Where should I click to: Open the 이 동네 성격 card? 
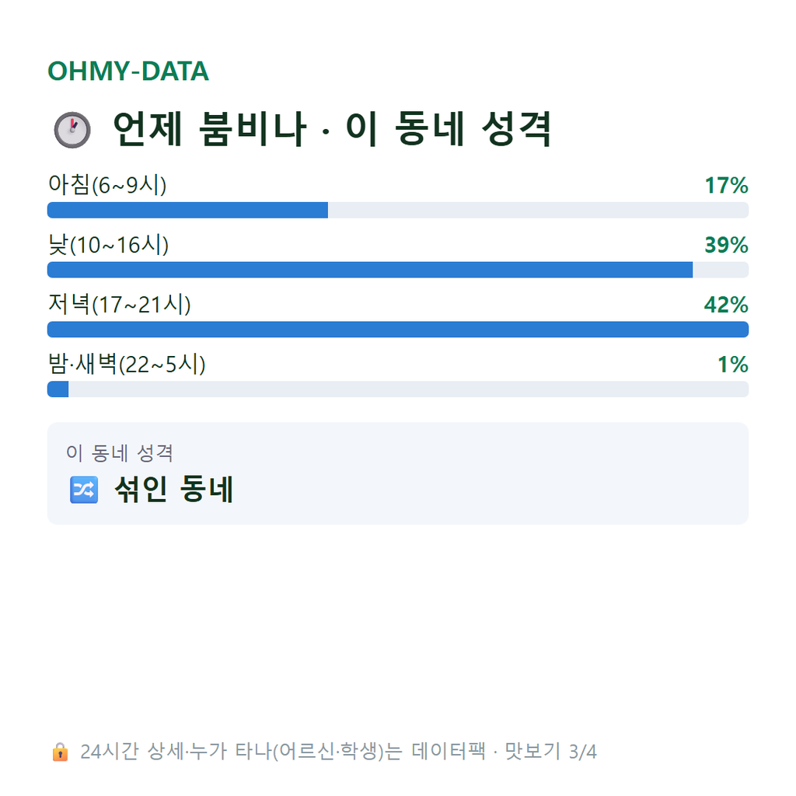pos(398,473)
